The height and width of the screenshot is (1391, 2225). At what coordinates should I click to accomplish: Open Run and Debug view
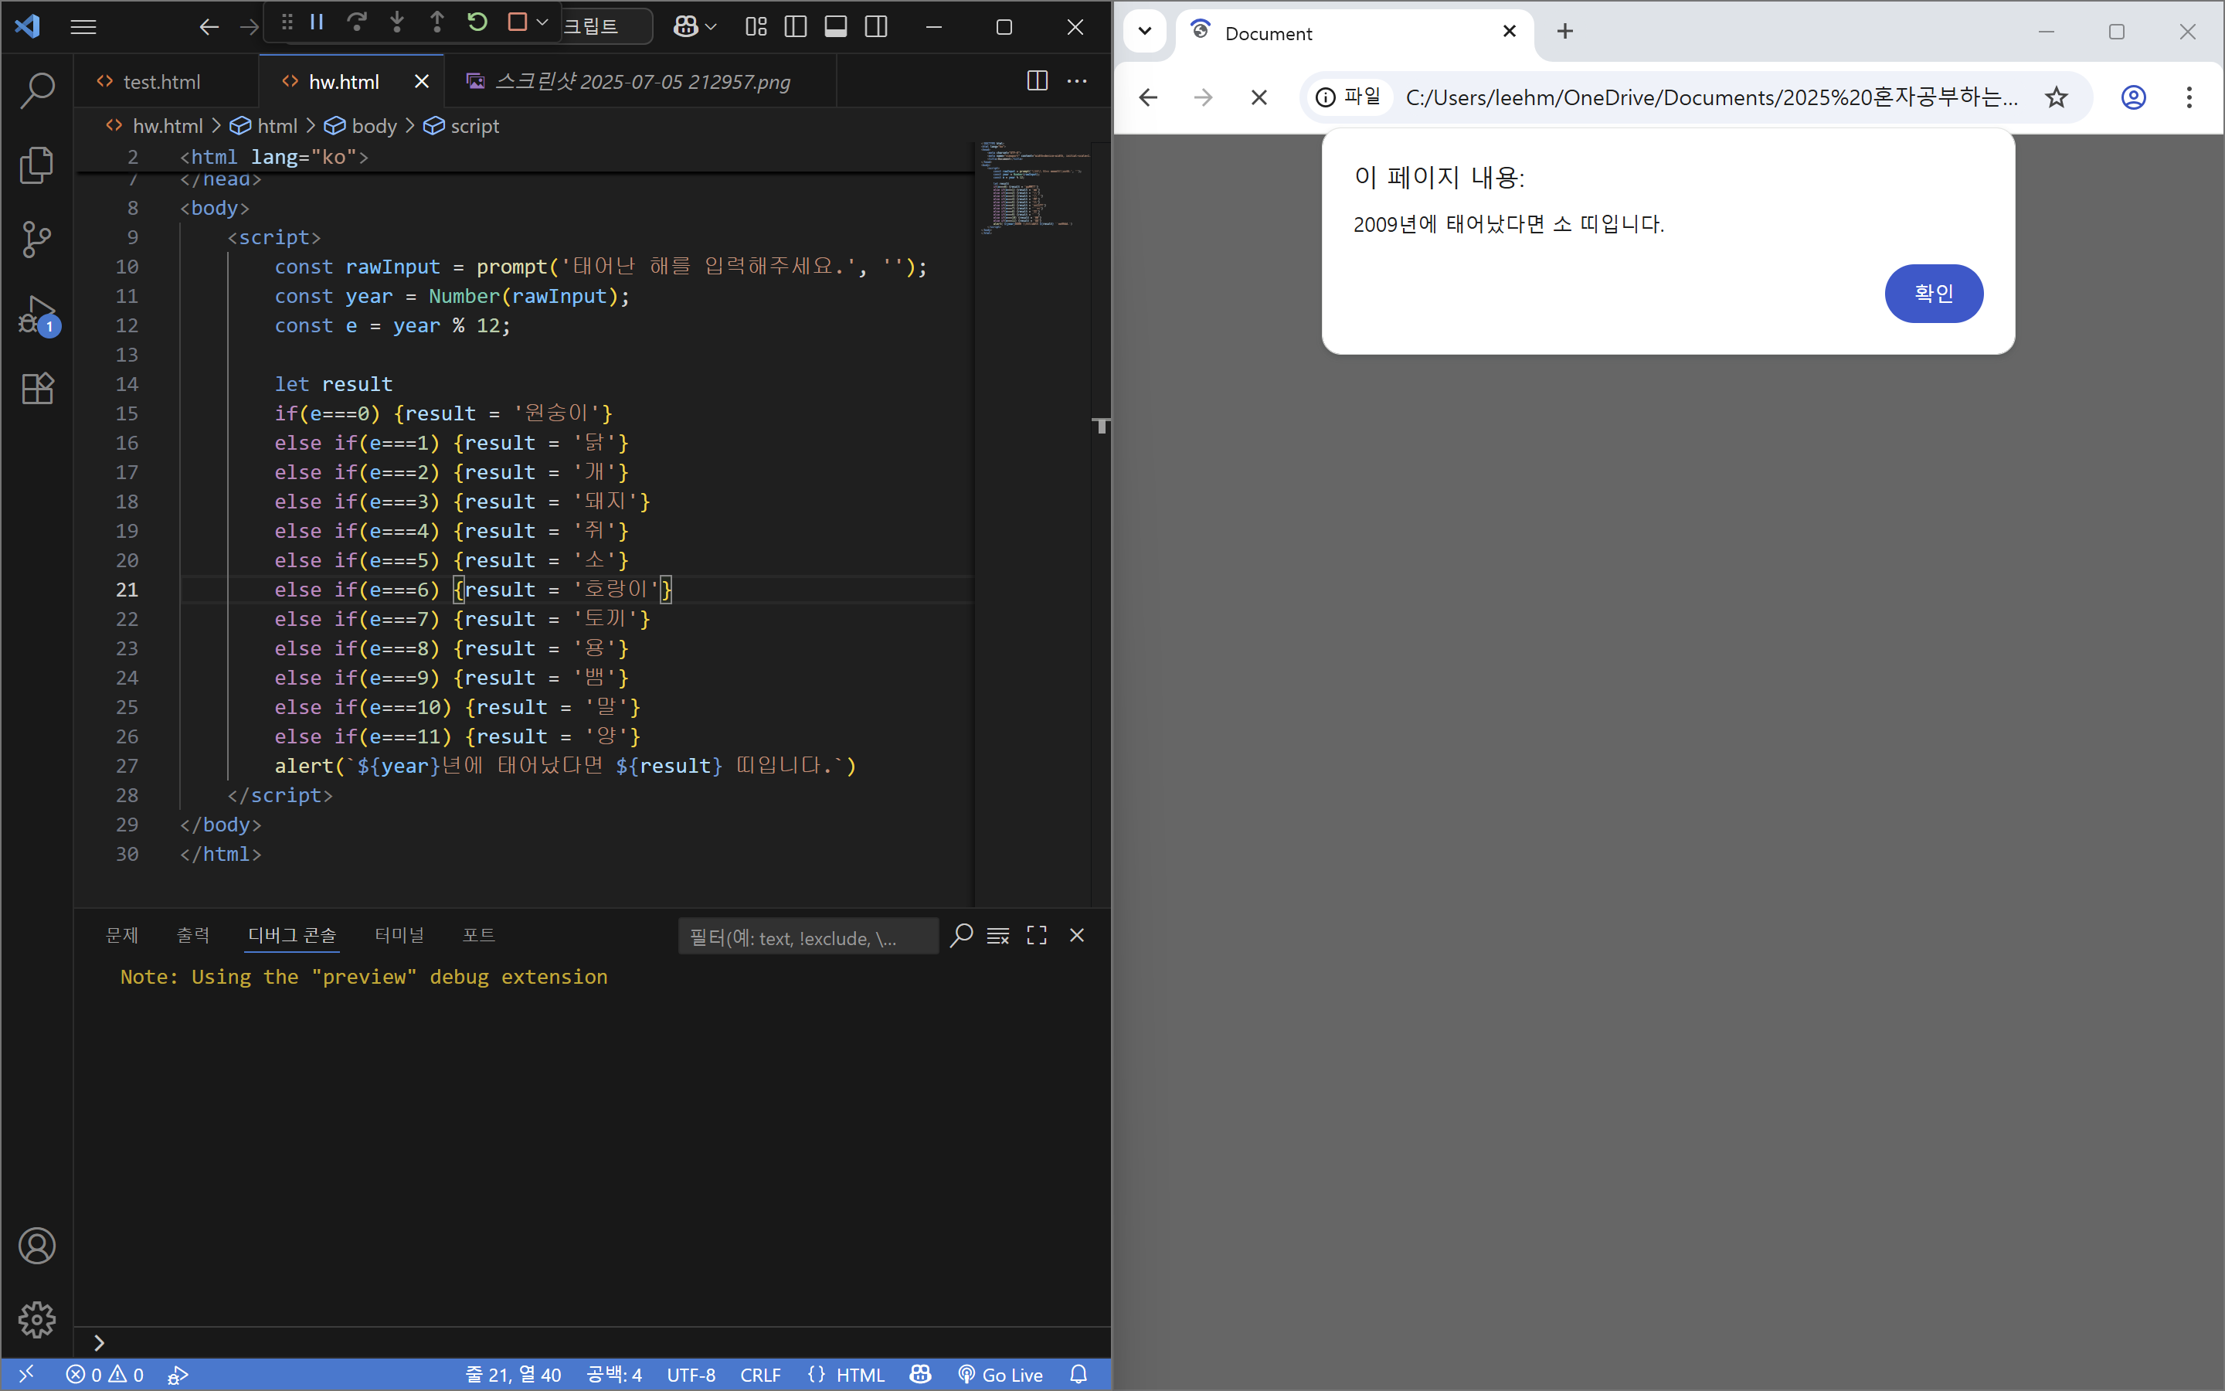point(37,315)
